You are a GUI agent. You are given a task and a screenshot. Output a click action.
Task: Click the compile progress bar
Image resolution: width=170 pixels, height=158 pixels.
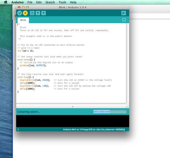click(x=110, y=112)
